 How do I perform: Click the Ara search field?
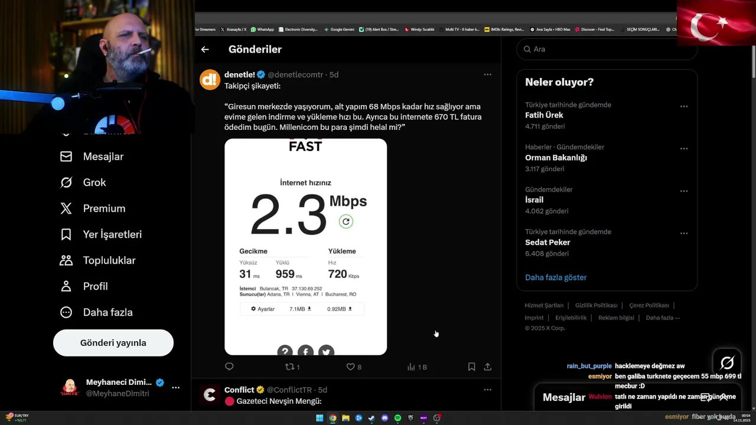tap(608, 49)
